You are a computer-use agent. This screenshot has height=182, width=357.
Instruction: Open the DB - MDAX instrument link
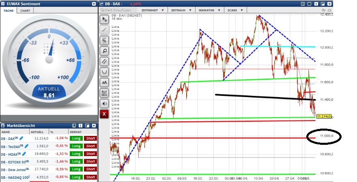[x=11, y=154]
